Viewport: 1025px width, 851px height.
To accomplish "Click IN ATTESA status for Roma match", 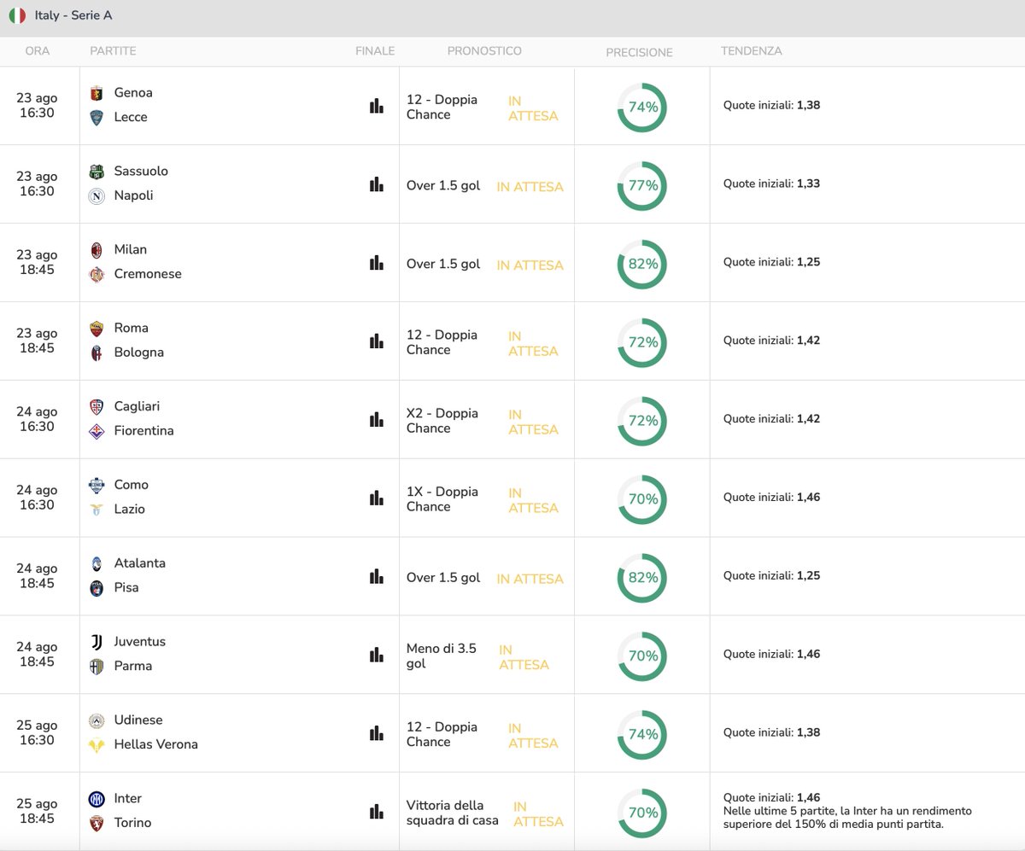I will (x=533, y=343).
